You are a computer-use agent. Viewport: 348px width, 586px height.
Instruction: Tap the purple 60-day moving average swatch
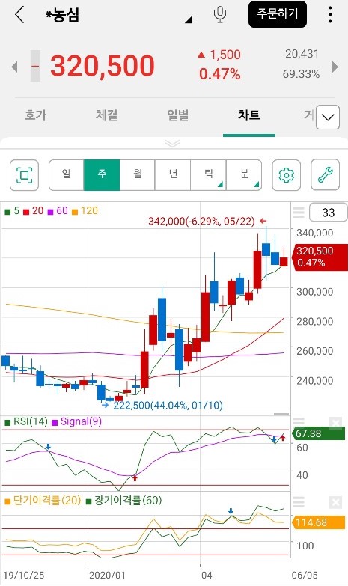pyautogui.click(x=50, y=212)
